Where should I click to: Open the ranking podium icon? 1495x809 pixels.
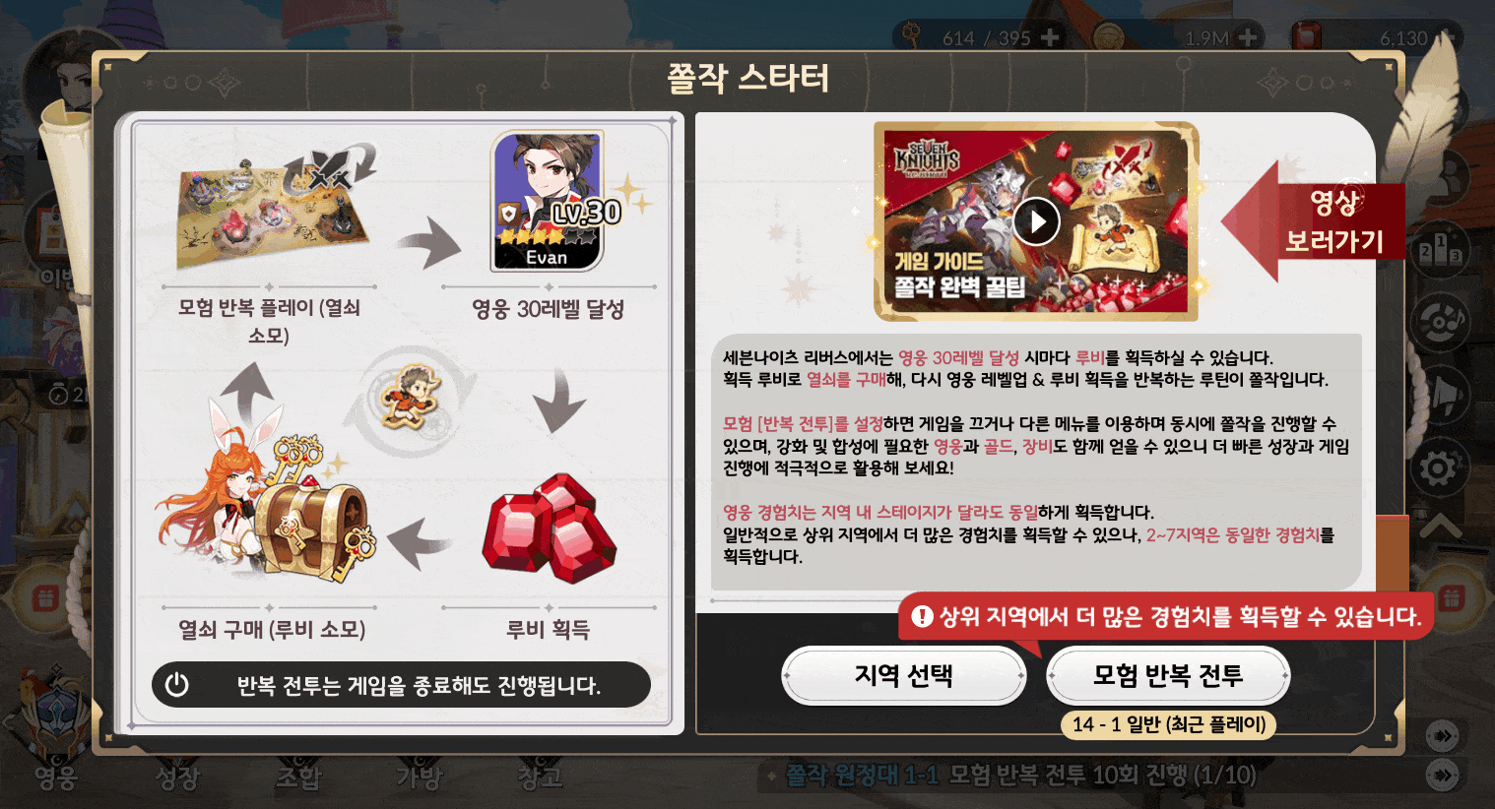(1438, 252)
